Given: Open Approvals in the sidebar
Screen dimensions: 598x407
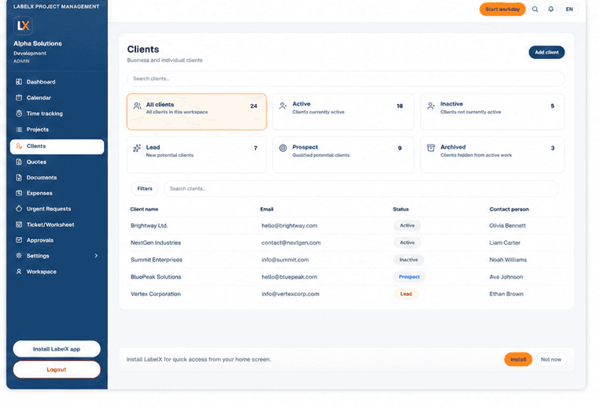Looking at the screenshot, I should coord(57,240).
